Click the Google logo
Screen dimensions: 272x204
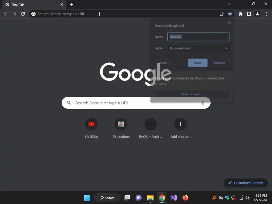(136, 74)
